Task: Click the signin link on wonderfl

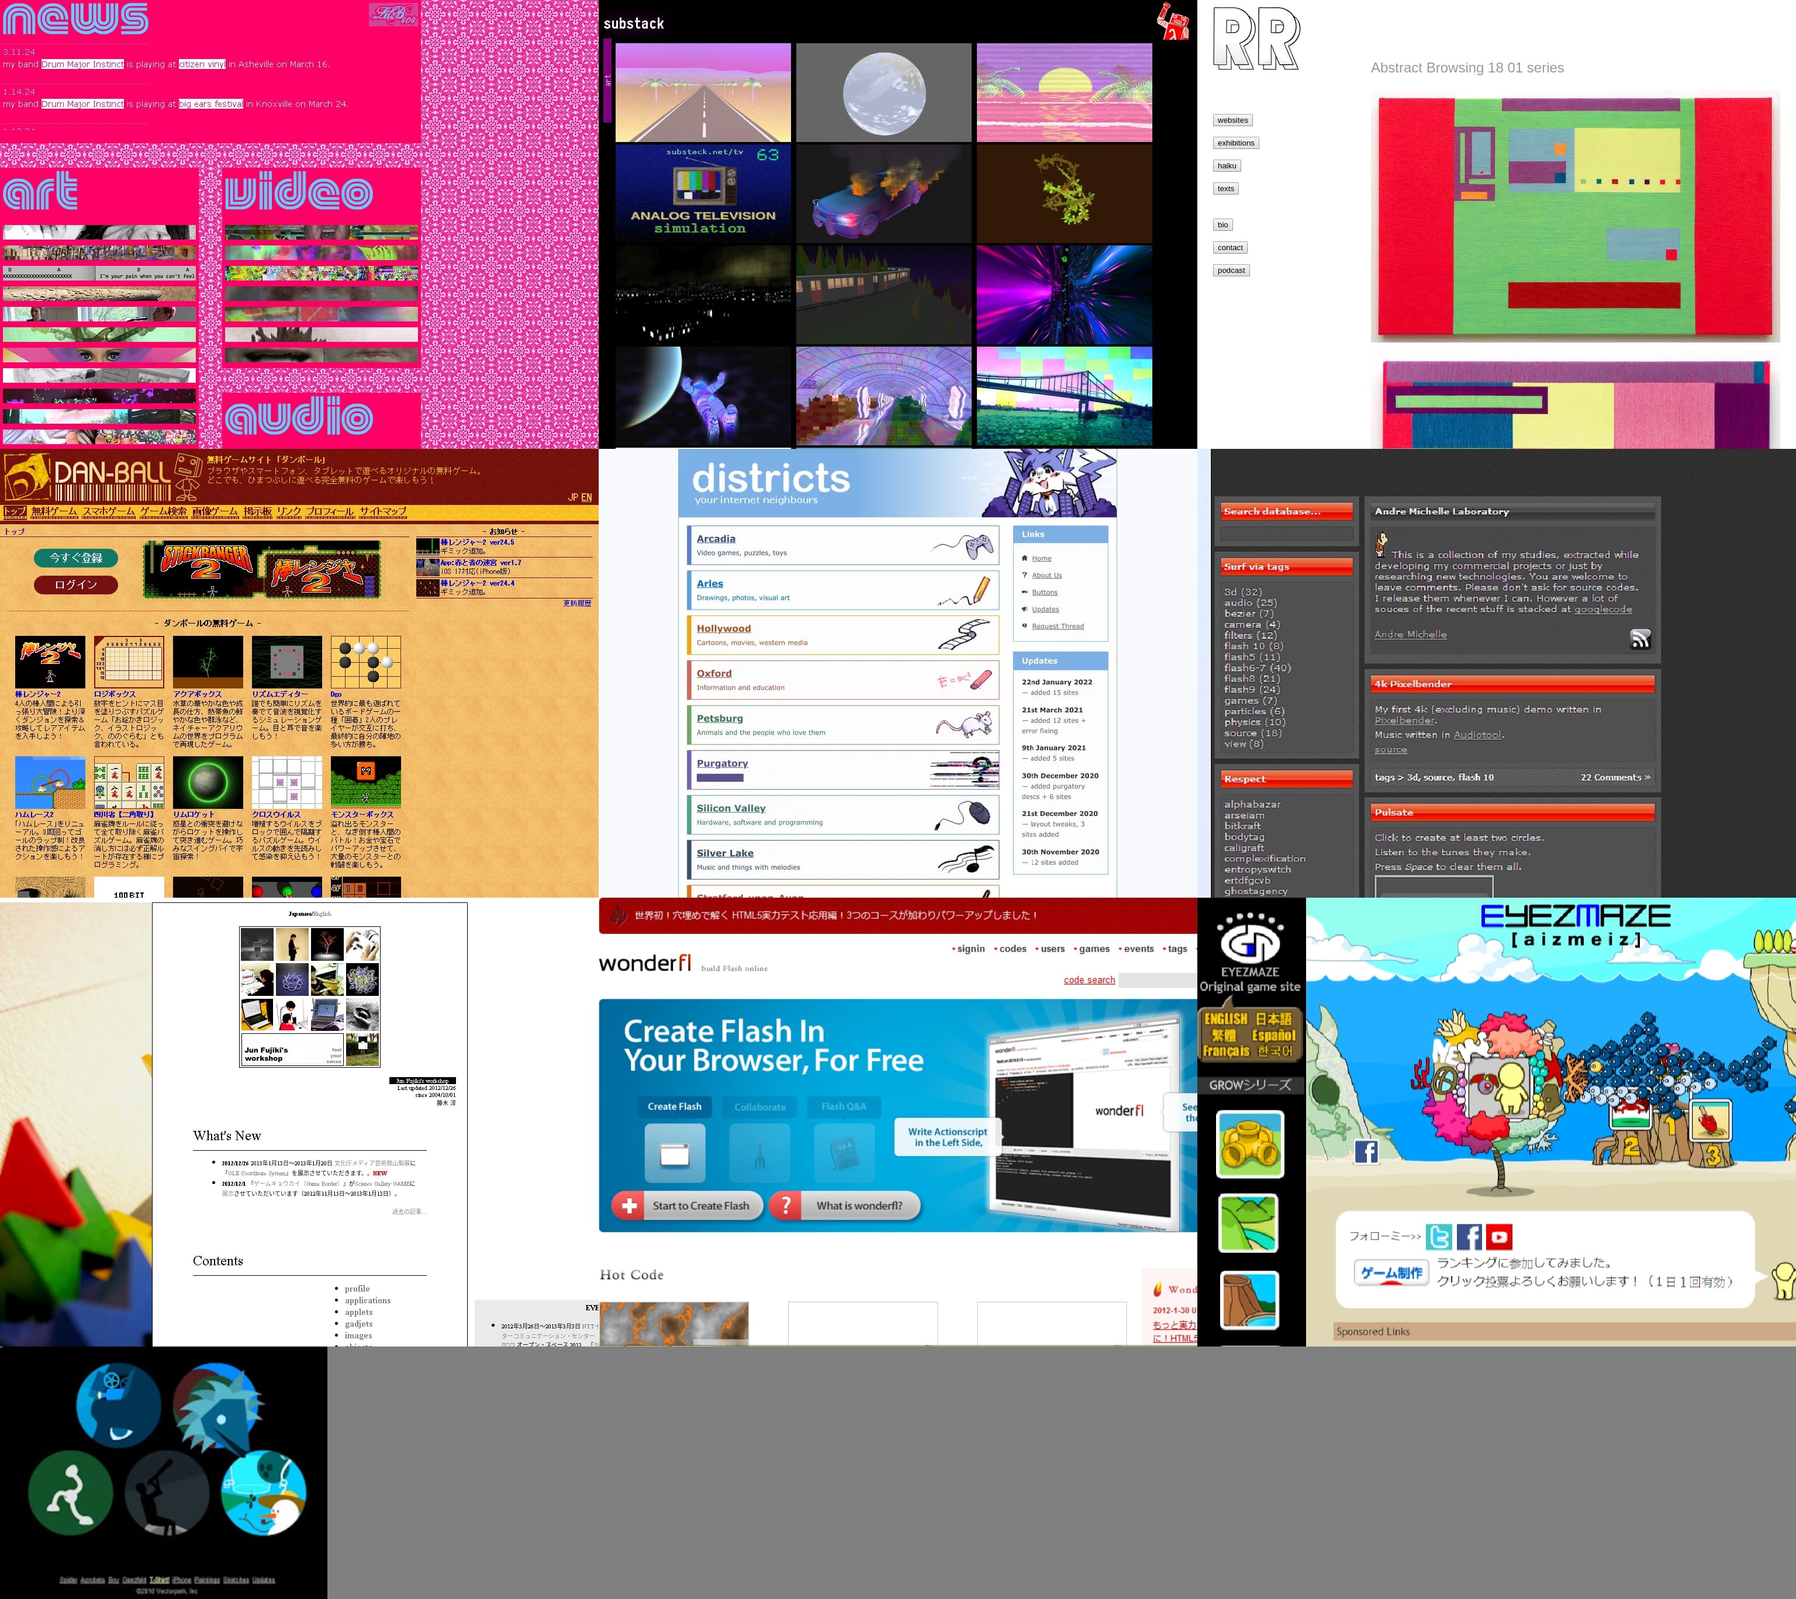Action: tap(971, 949)
